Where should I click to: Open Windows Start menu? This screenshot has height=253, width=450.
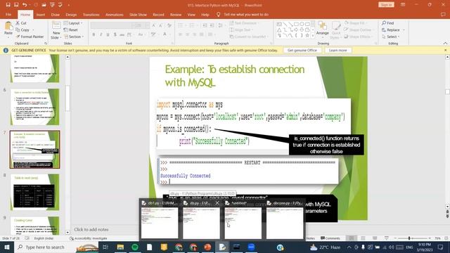[x=6, y=247]
